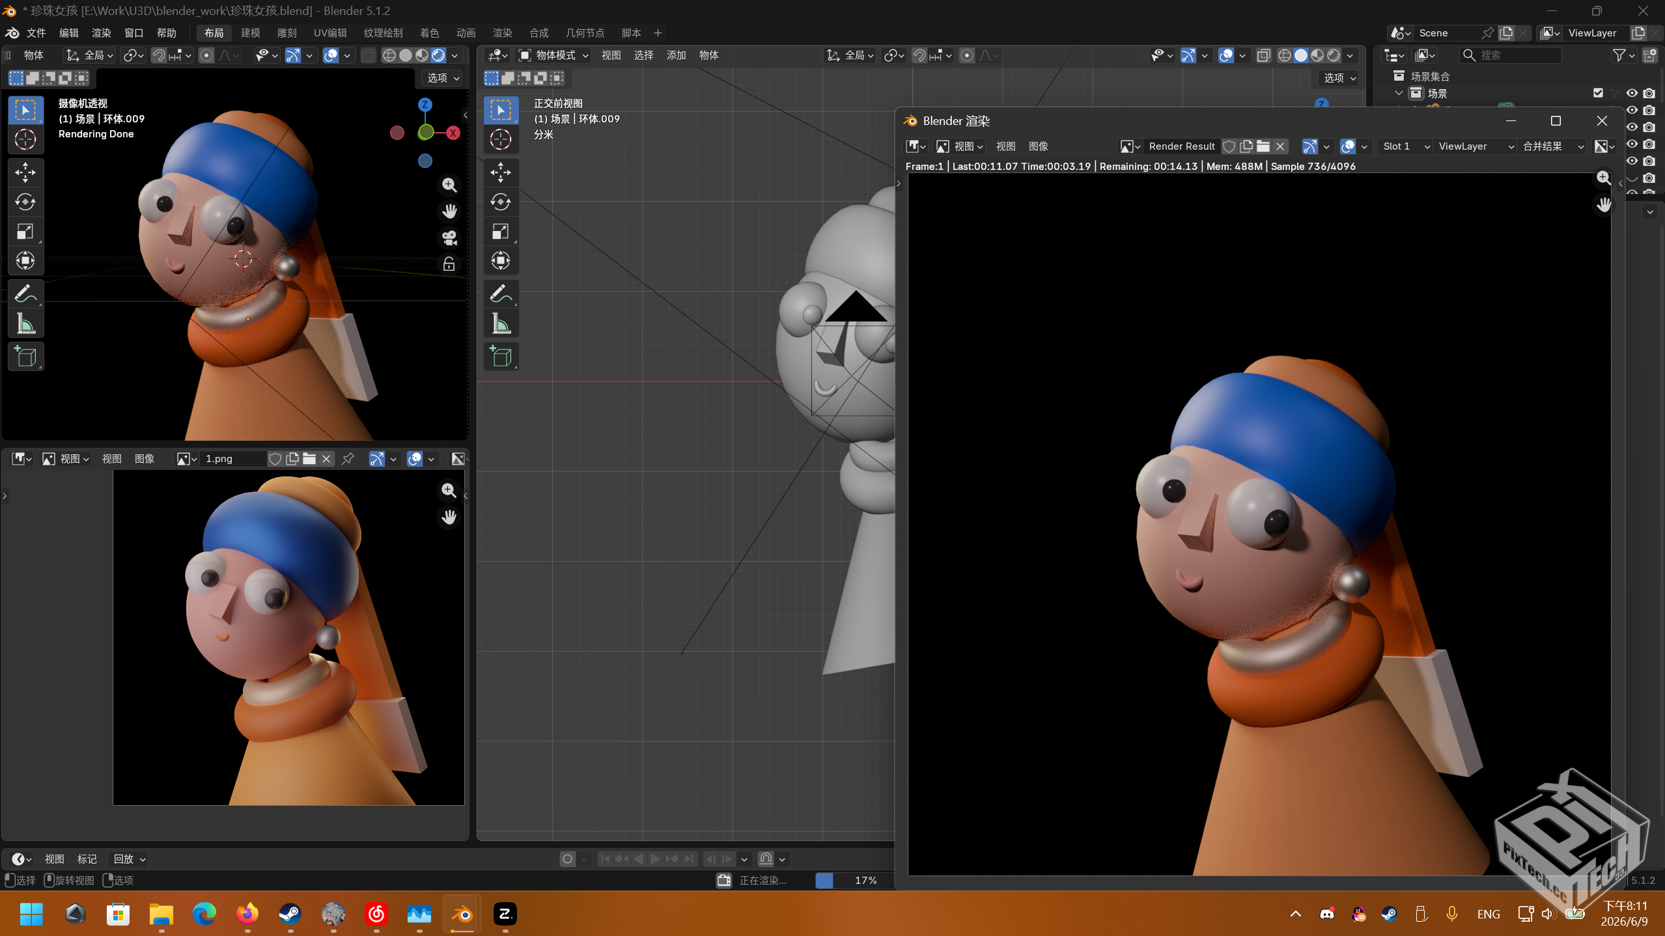Open the ViewLayer dropdown in render window
Viewport: 1665px width, 936px height.
(x=1476, y=146)
